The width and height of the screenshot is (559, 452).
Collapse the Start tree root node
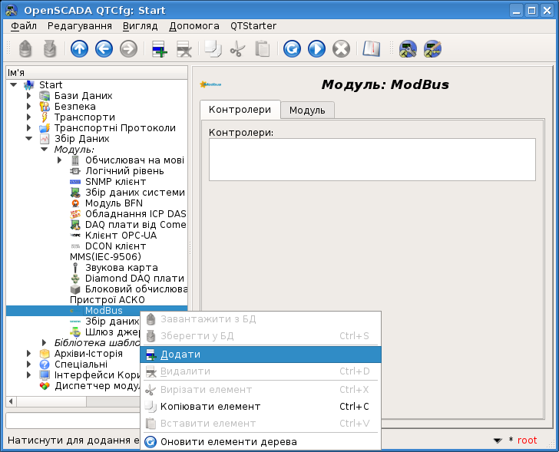pyautogui.click(x=14, y=85)
